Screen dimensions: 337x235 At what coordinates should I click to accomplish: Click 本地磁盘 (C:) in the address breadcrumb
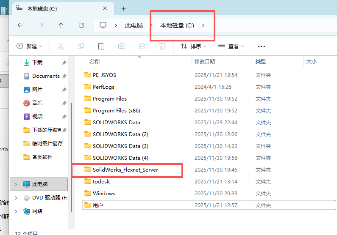coord(177,25)
